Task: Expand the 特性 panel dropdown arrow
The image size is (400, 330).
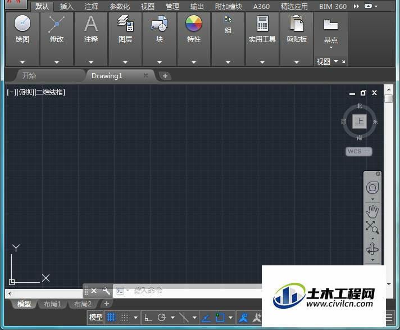Action: pyautogui.click(x=194, y=62)
